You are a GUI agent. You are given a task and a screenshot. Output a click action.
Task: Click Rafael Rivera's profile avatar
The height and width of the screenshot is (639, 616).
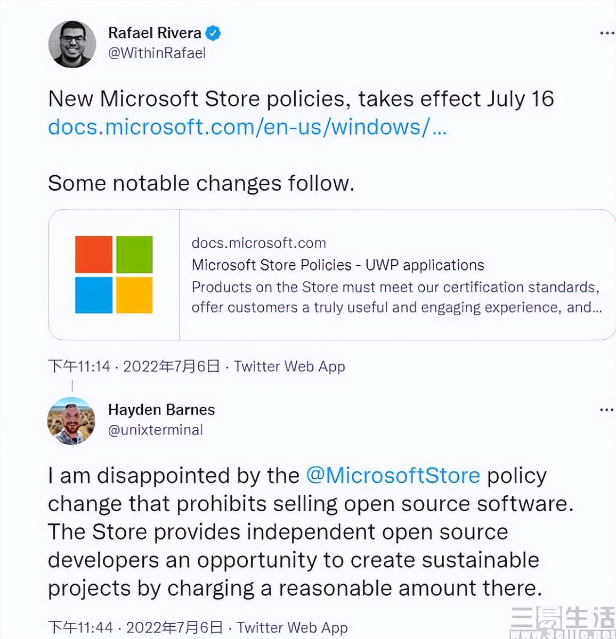pos(72,44)
